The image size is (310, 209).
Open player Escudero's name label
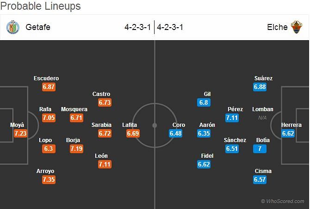(x=46, y=78)
